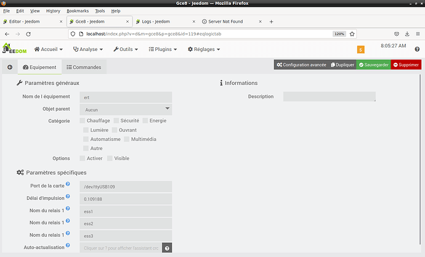Click the Dupliquer button
425x257 pixels.
342,65
